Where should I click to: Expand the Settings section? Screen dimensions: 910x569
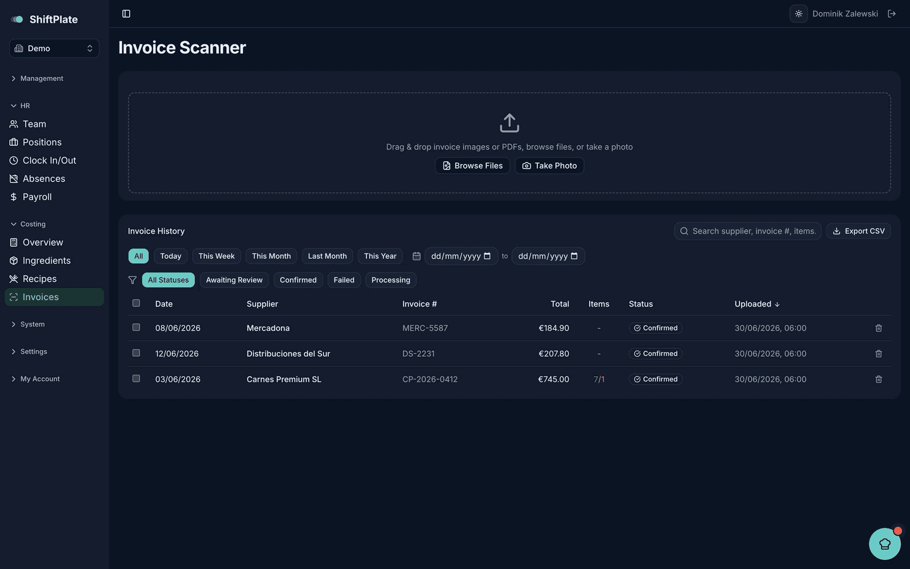click(29, 352)
